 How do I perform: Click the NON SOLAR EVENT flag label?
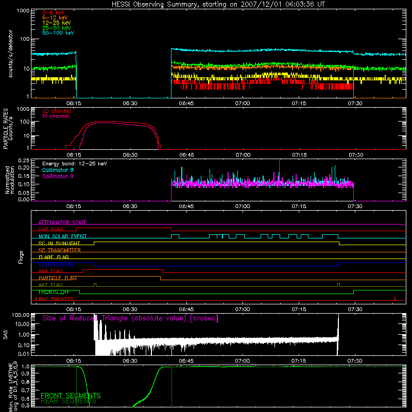click(62, 236)
